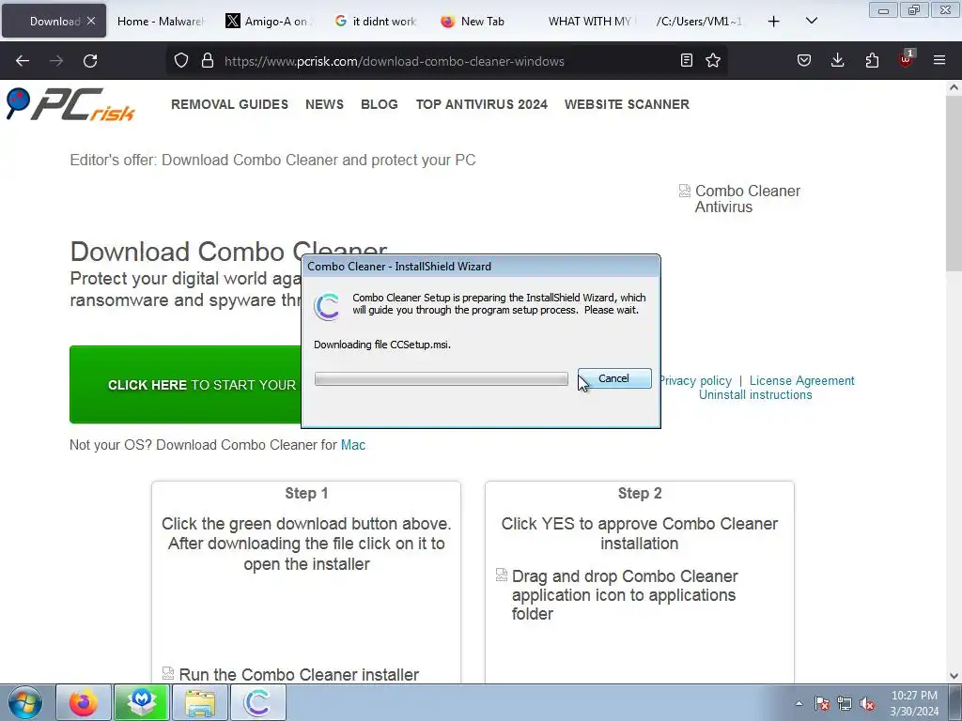
Task: Open BLOG menu item
Action: pyautogui.click(x=380, y=104)
